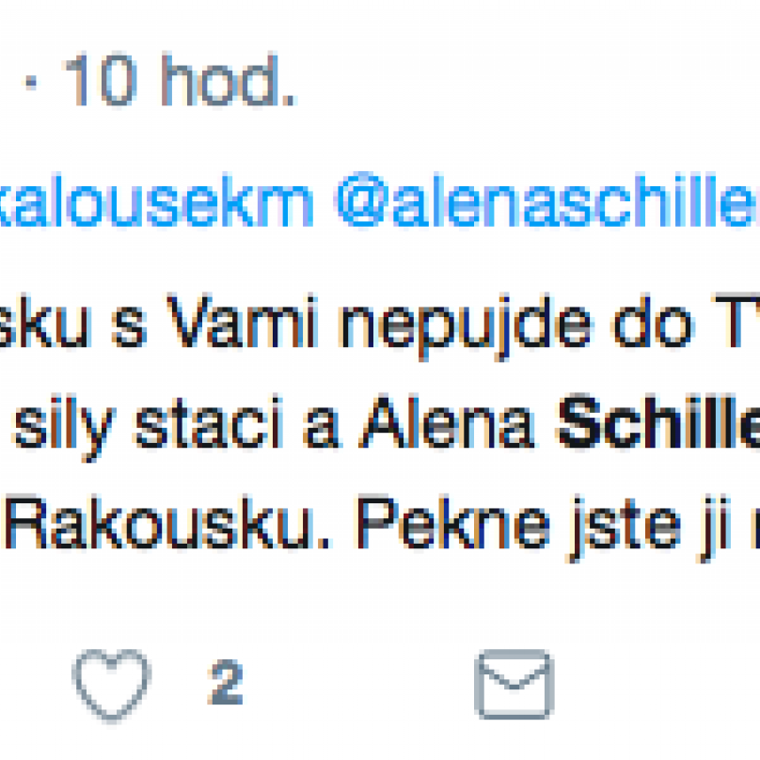The width and height of the screenshot is (760, 760).
Task: Click the word staci in the second line
Action: (210, 421)
